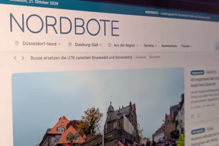
Task: Open the main article town photo
Action: [x=98, y=107]
